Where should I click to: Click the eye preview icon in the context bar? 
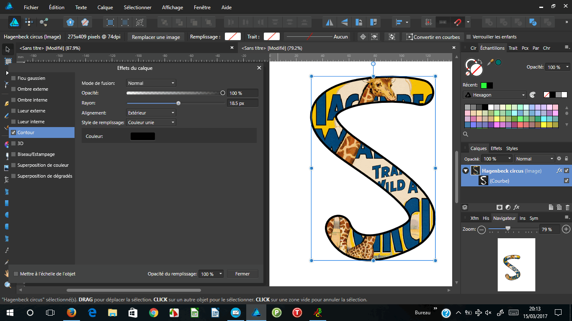[375, 37]
